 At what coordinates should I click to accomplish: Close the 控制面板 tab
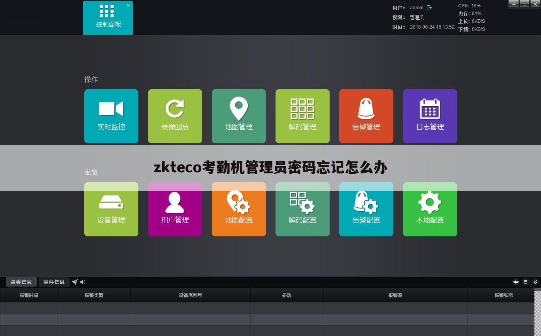coord(128,5)
